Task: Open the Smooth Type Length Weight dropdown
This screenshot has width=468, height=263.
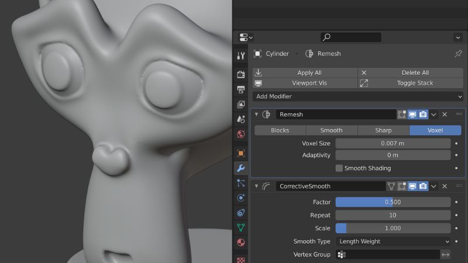Action: point(393,241)
